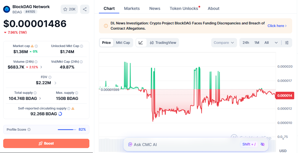The image size is (298, 153).
Task: Click the 49.87% Vol/Mkt Cap value
Action: coord(67,67)
